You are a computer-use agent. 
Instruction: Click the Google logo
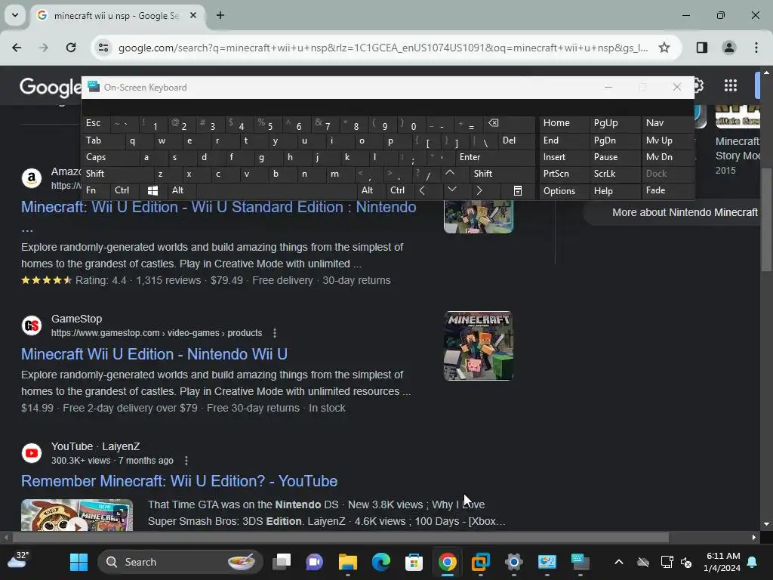pyautogui.click(x=51, y=87)
